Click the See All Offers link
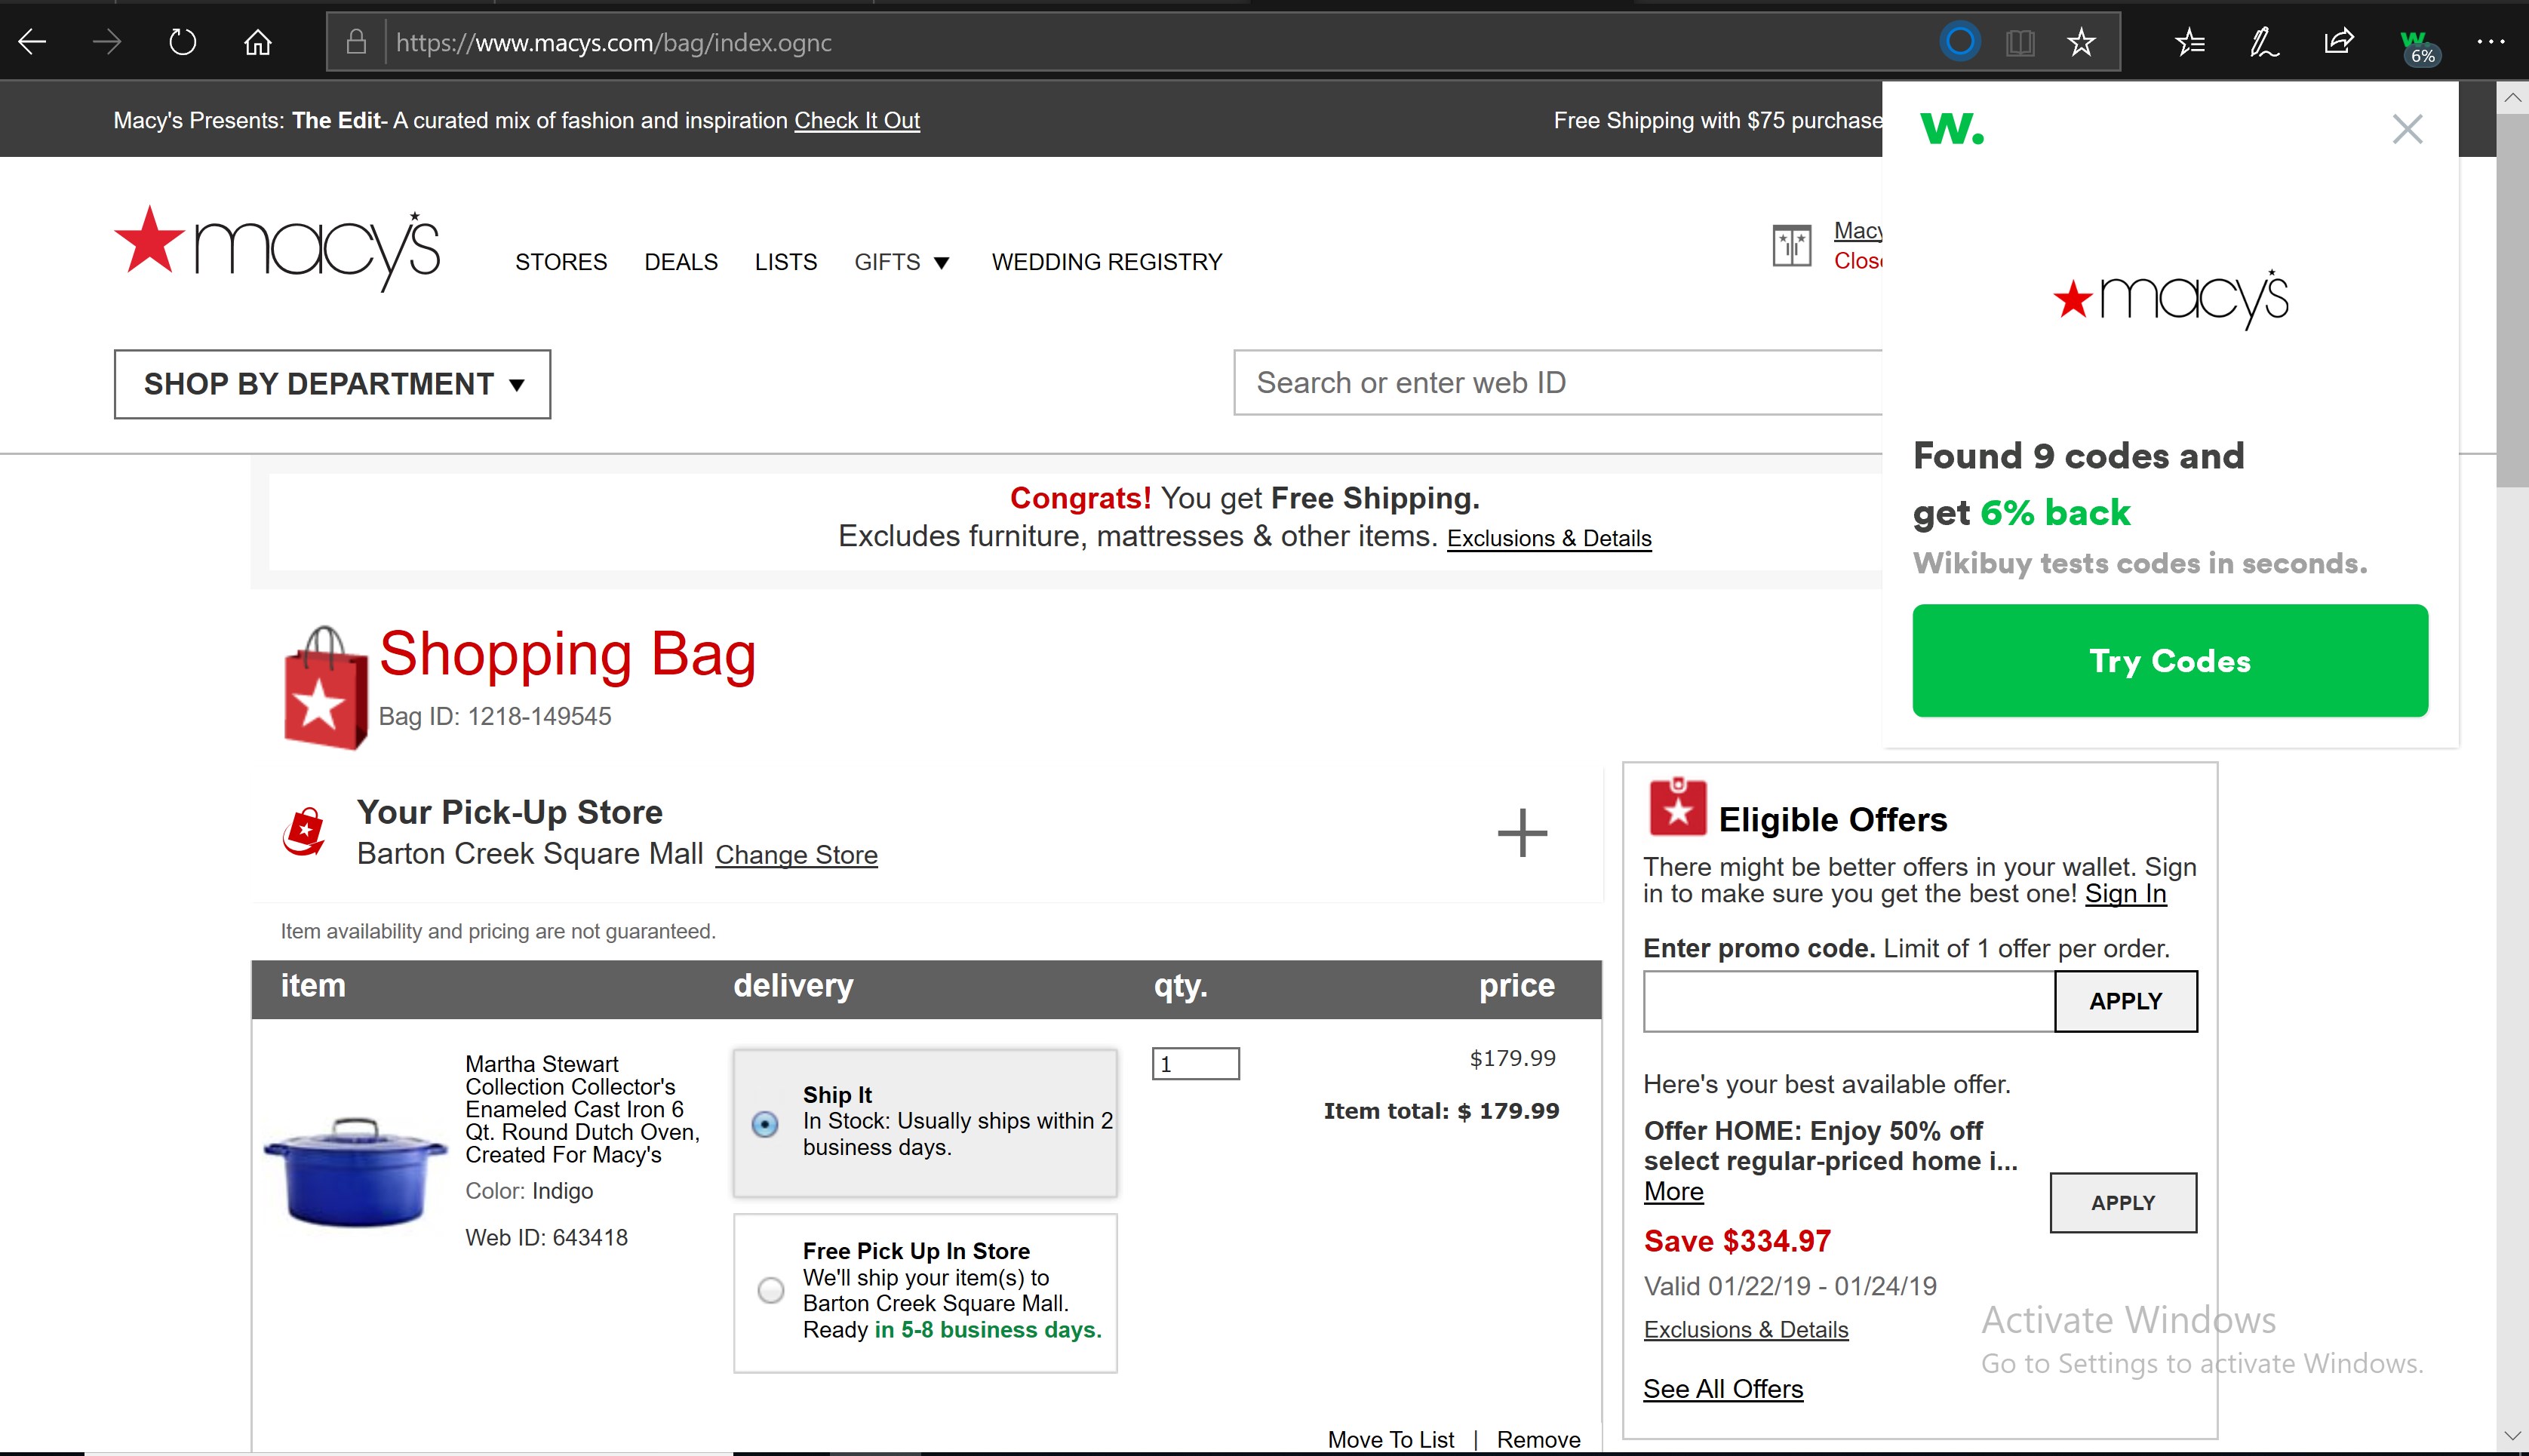 point(1723,1389)
